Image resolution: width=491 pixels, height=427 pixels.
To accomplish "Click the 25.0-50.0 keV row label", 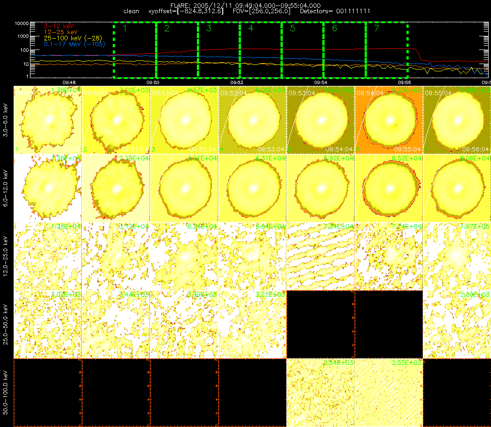I will tap(5, 324).
